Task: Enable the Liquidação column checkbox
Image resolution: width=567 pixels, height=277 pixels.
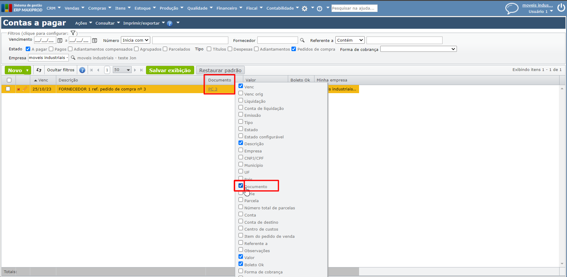Action: tap(241, 100)
